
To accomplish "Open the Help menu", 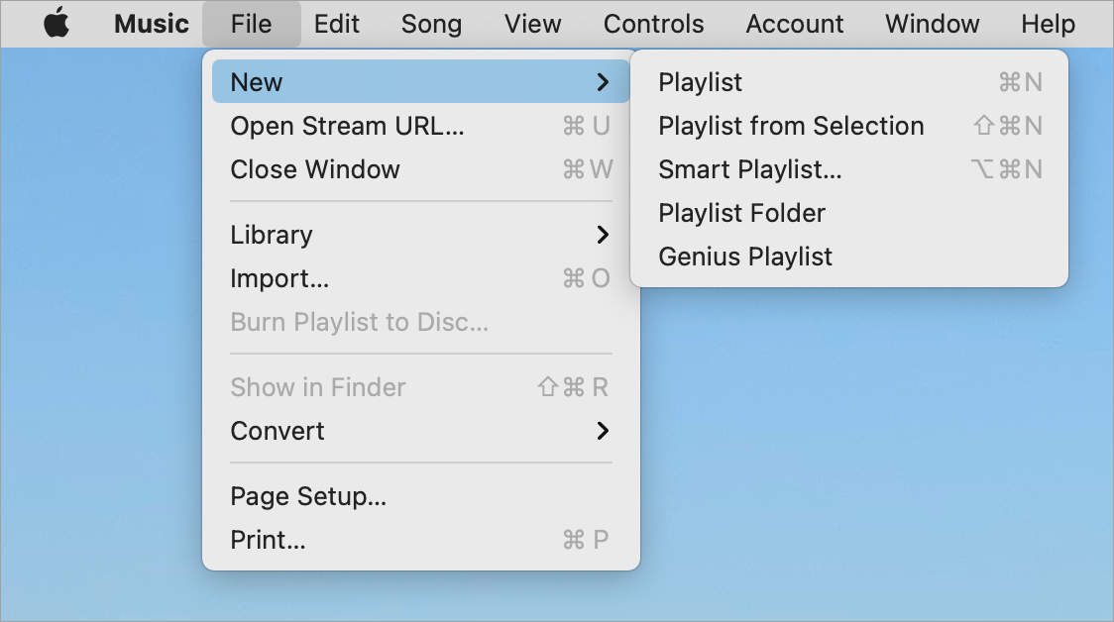I will click(x=1048, y=24).
